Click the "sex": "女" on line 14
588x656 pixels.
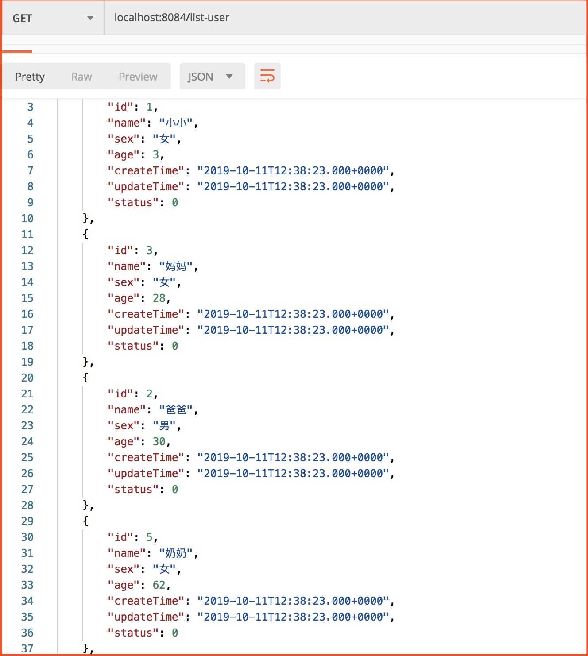(144, 282)
